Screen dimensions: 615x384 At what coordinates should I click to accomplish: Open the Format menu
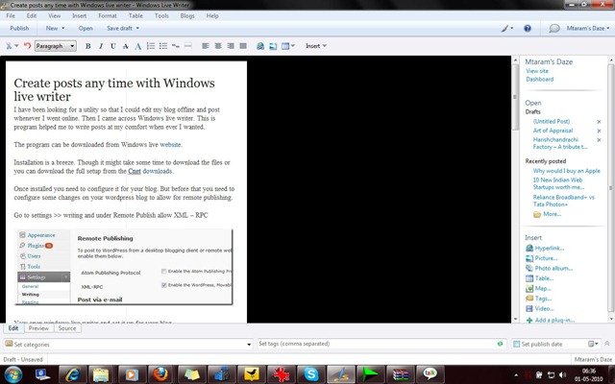pos(108,15)
